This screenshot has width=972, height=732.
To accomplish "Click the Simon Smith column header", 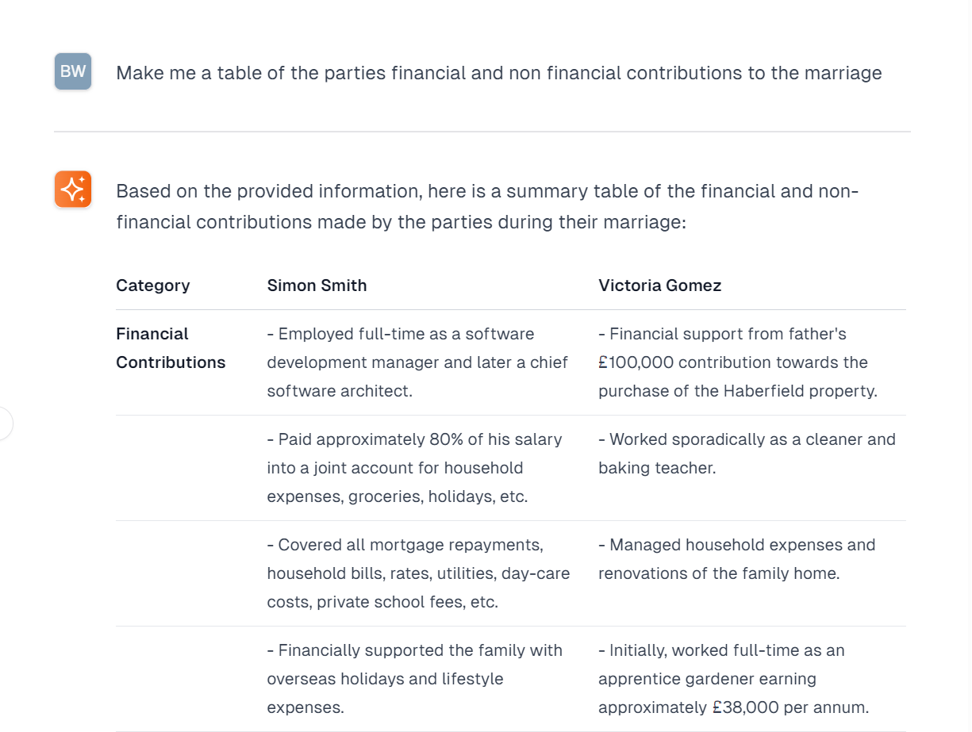I will tap(317, 286).
